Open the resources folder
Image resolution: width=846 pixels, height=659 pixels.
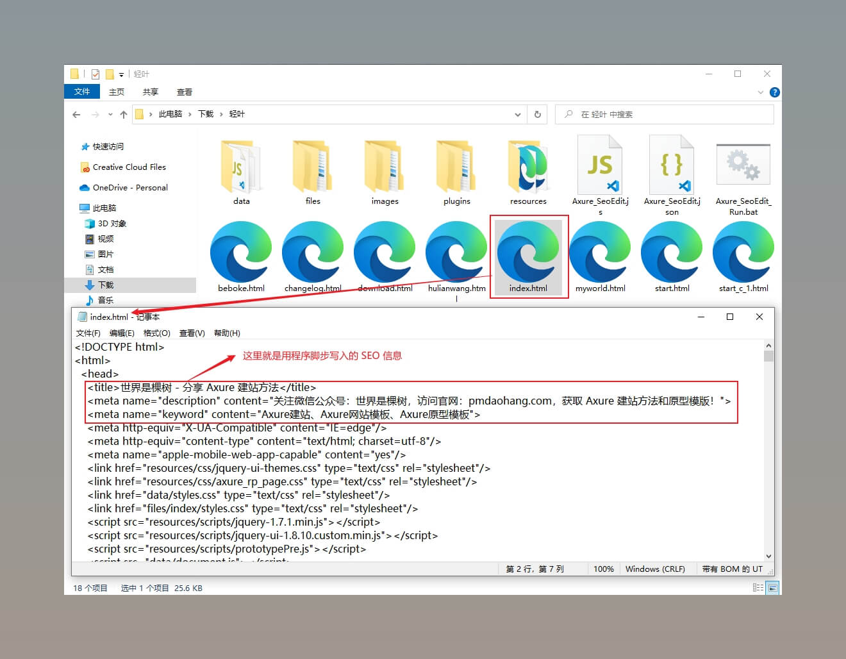(528, 172)
